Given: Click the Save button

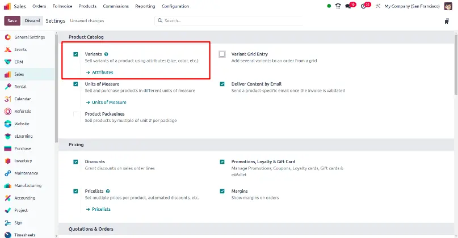Looking at the screenshot, I should tap(12, 21).
